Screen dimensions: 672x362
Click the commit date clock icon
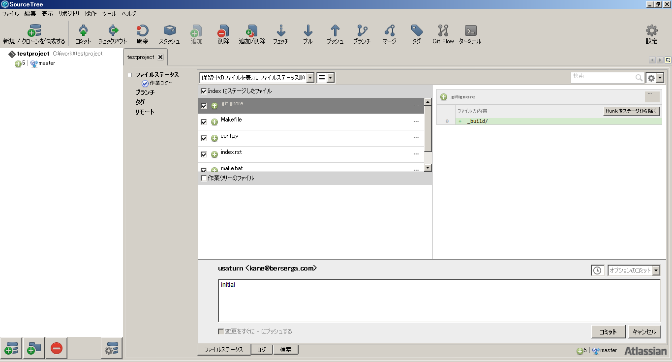click(x=597, y=271)
